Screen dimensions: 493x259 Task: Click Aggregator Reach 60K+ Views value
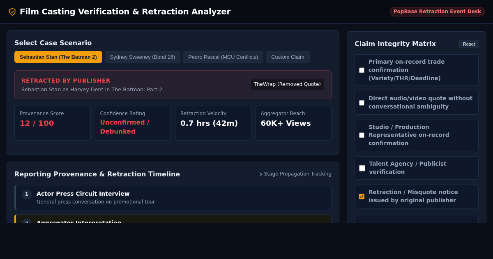click(x=286, y=123)
